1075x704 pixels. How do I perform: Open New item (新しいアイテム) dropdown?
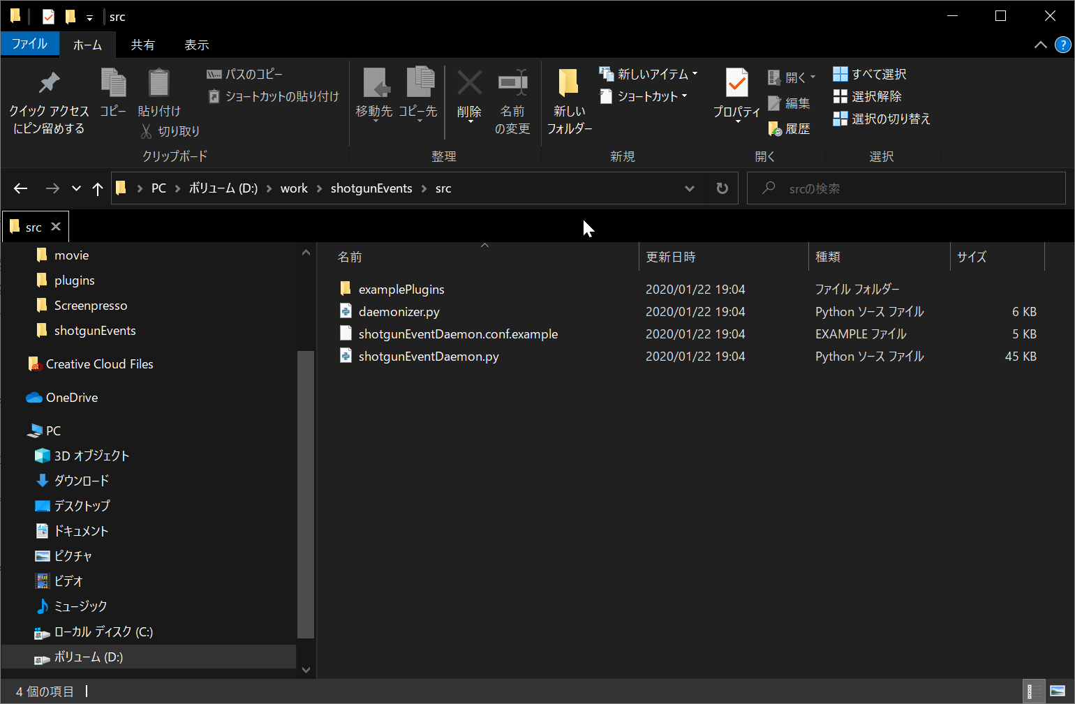click(x=648, y=74)
